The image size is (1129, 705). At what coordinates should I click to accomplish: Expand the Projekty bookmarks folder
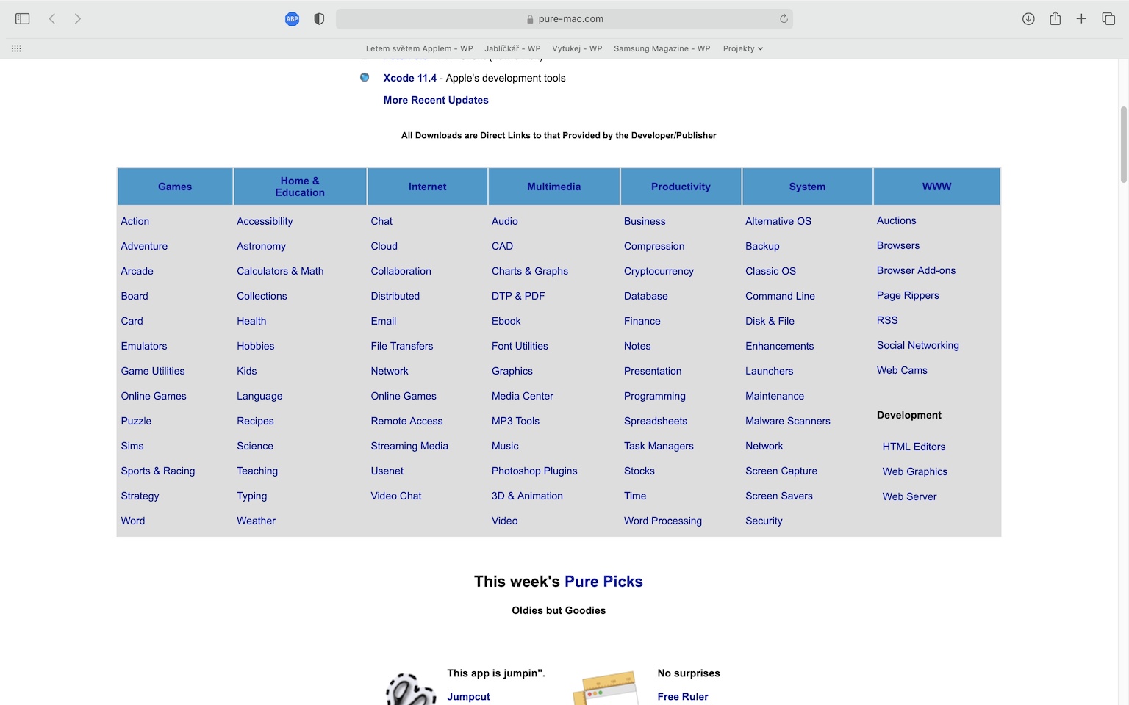coord(742,48)
